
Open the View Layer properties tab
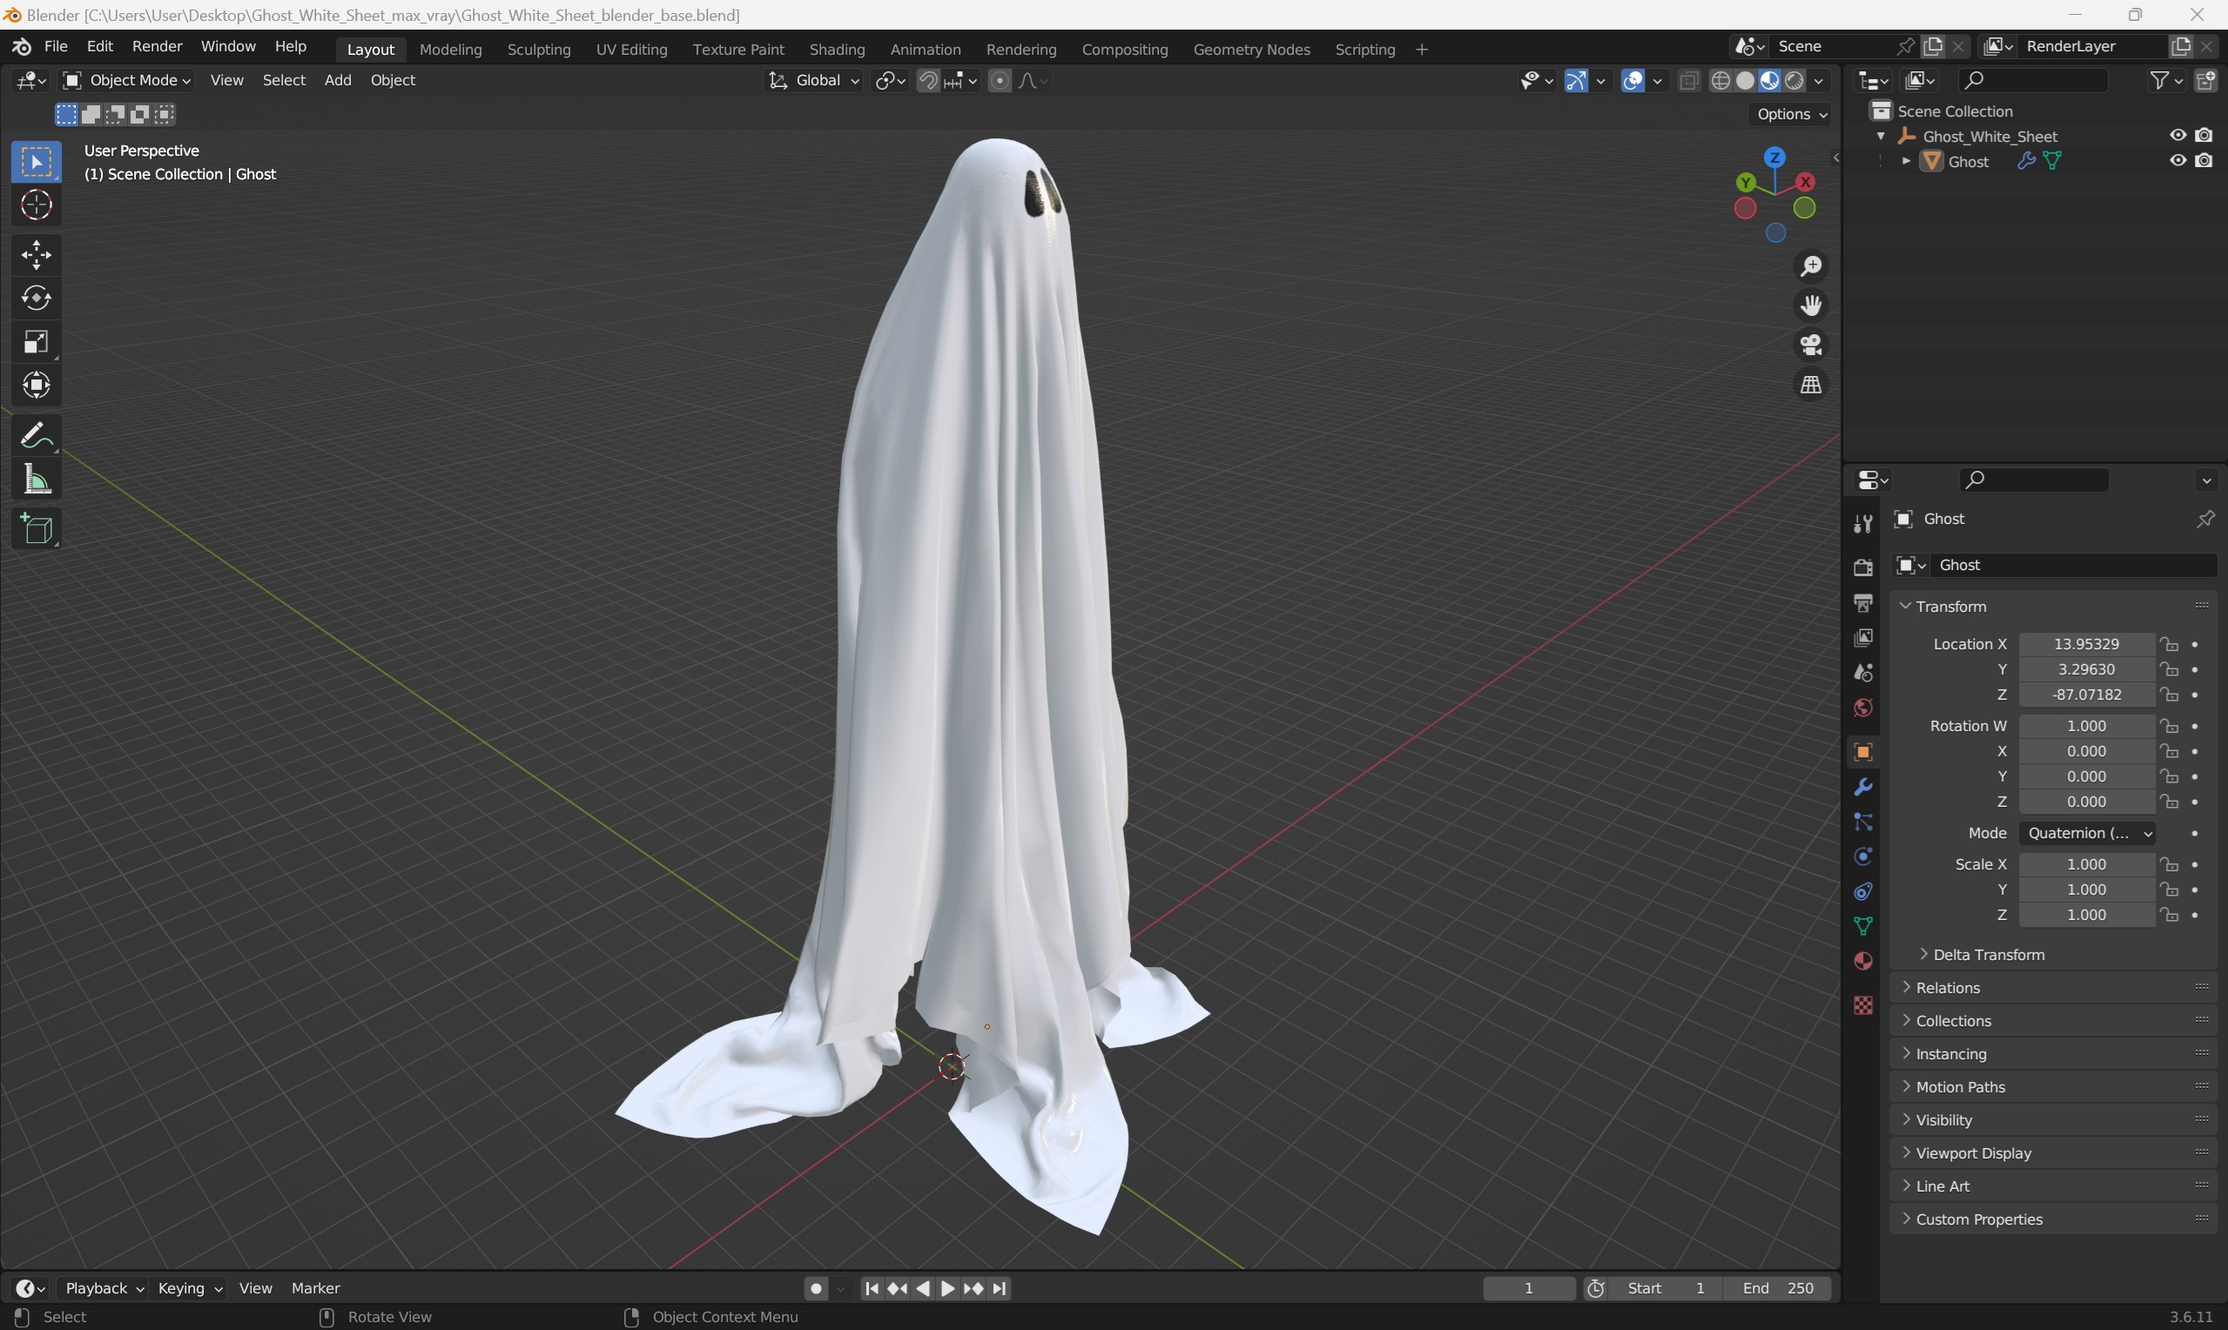[1863, 637]
